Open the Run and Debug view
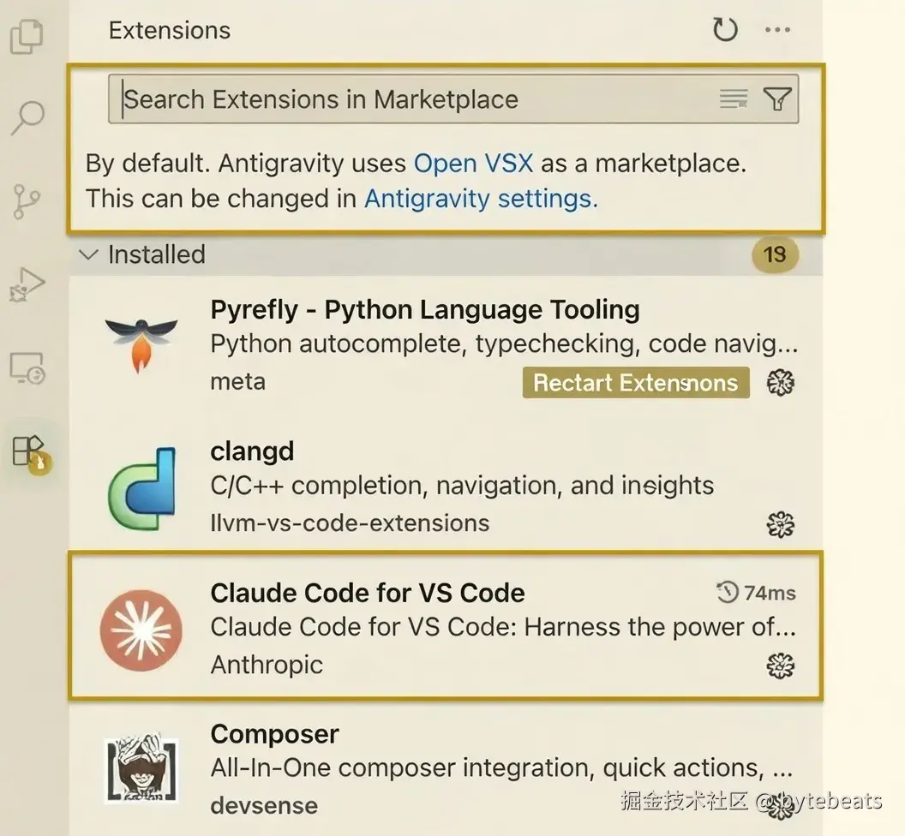Screen dimensions: 905x836 point(27,284)
